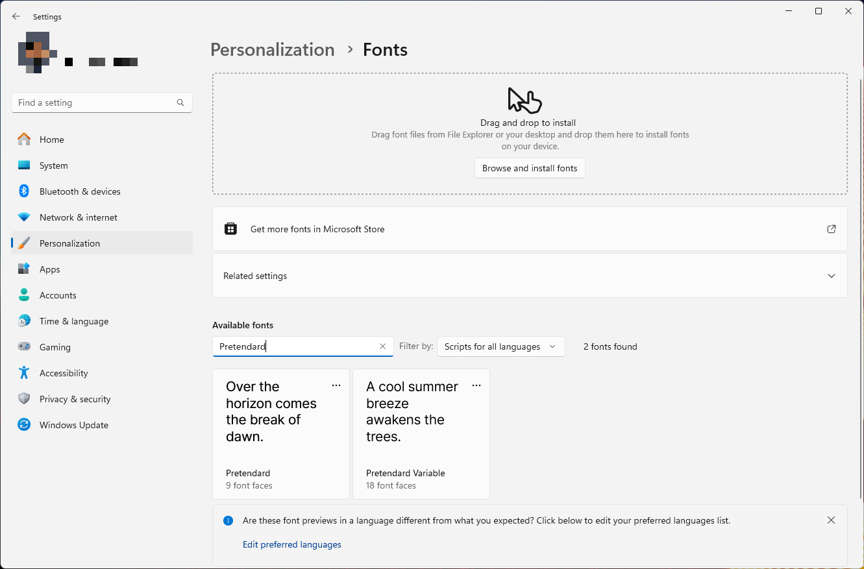Click the "Fonts" page heading
Screen dimensions: 864x569
pyautogui.click(x=385, y=50)
